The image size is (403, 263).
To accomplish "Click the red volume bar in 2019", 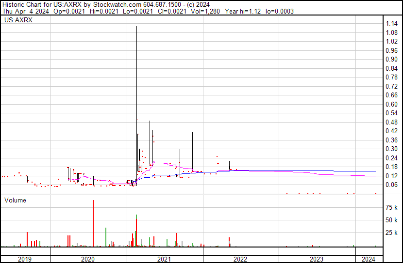I will 27,239.
